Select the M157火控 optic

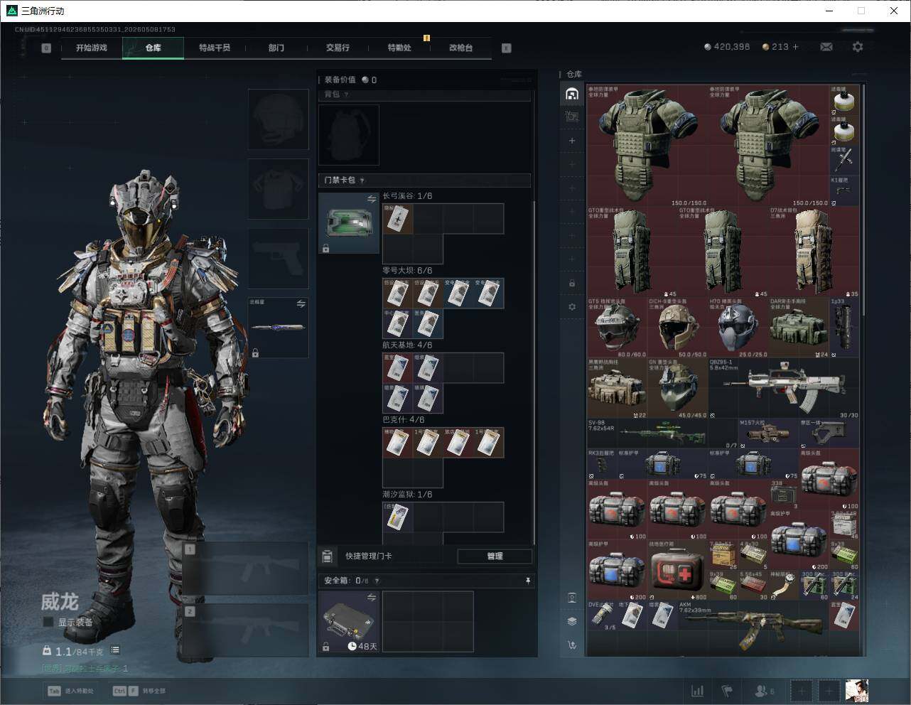pos(769,434)
